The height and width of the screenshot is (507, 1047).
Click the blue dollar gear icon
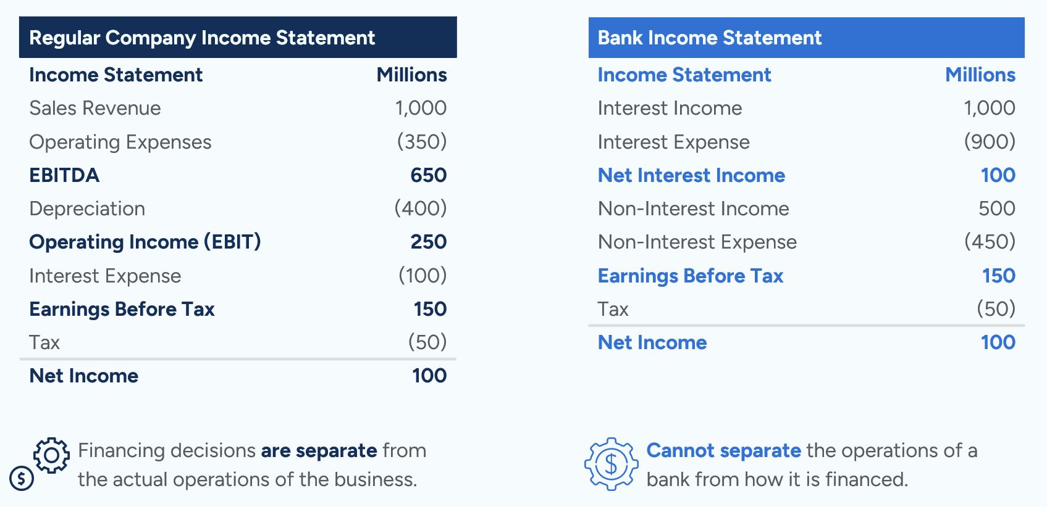click(611, 464)
